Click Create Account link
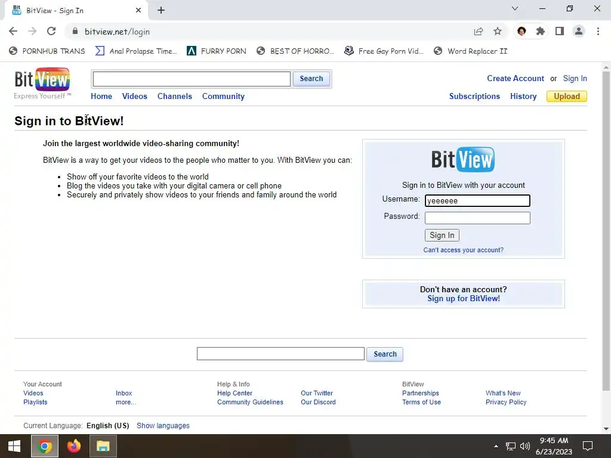The width and height of the screenshot is (611, 458). coord(515,78)
